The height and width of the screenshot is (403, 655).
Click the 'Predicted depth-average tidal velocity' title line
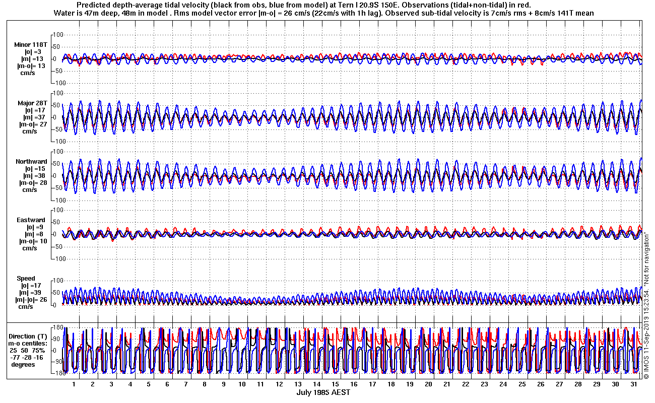click(303, 5)
